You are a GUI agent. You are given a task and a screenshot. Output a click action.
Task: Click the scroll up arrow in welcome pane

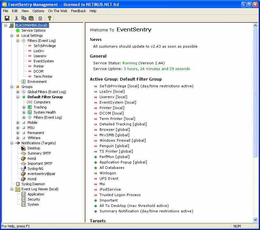click(x=255, y=25)
